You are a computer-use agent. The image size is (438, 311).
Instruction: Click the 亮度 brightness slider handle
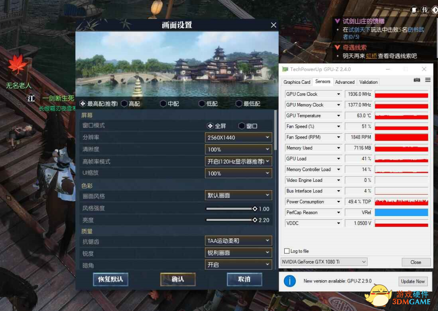pos(254,220)
